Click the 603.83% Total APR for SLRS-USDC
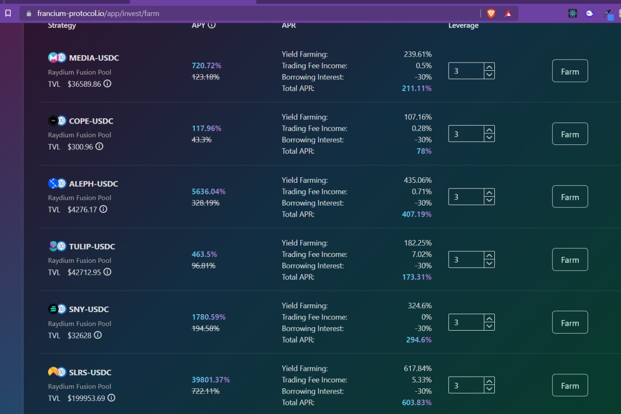This screenshot has width=621, height=414. (417, 402)
